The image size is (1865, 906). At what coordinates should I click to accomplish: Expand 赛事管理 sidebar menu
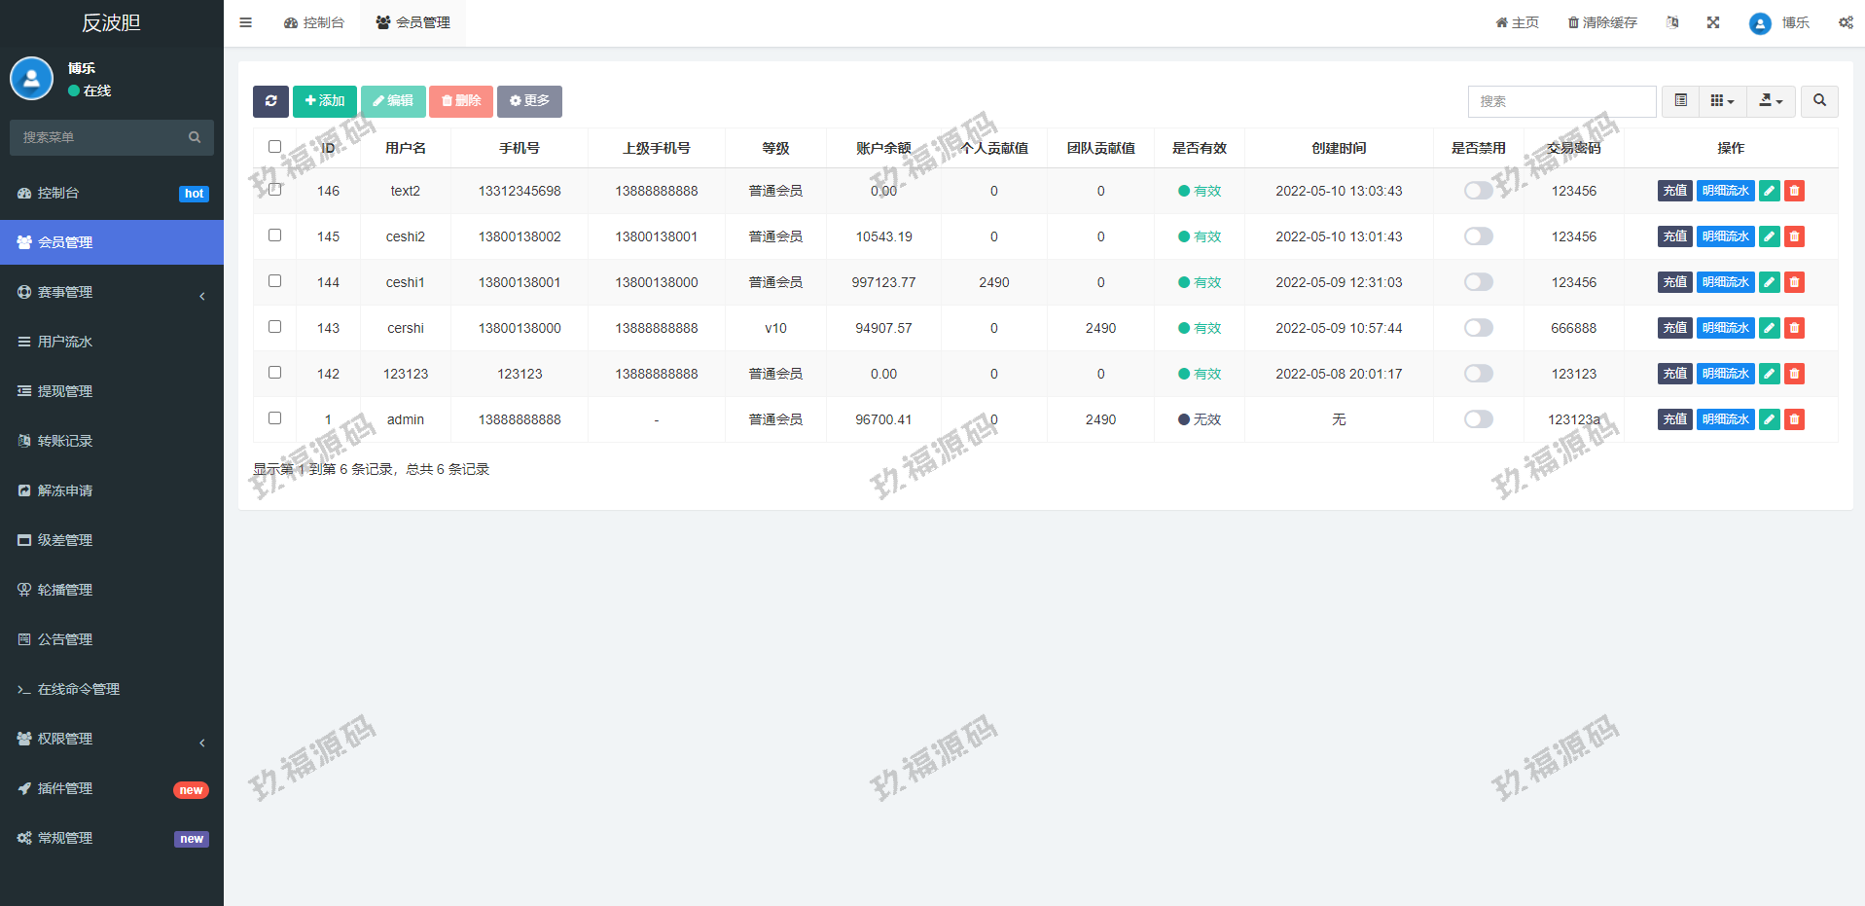coord(112,292)
